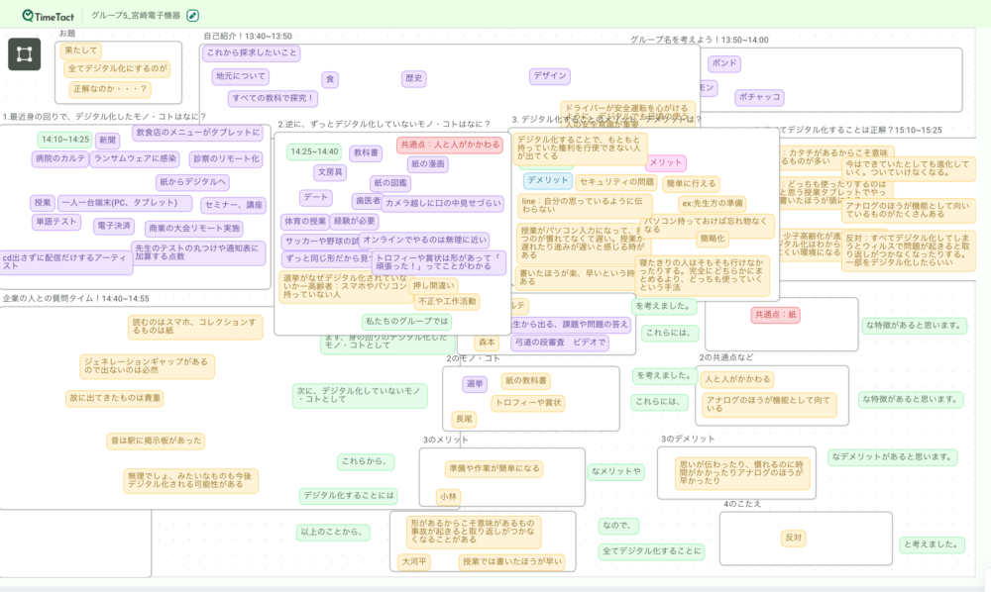
Task: Click the 紙からデジタルへ note
Action: pos(192,182)
